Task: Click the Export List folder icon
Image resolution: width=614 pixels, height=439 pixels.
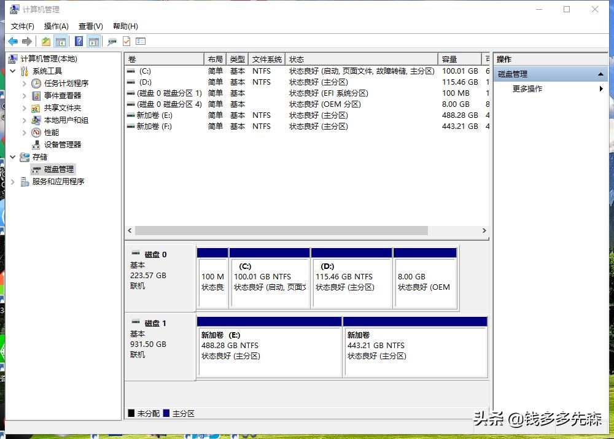Action: (x=45, y=41)
